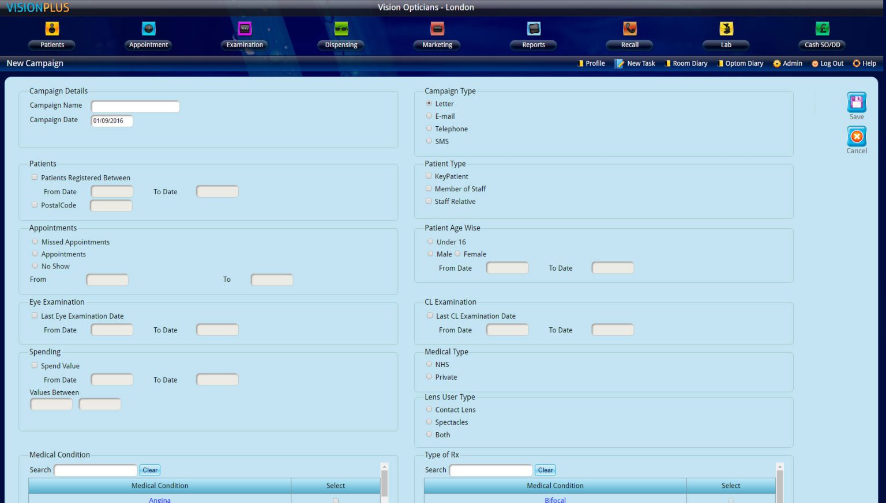Select the E-mail campaign type
This screenshot has height=503, width=886.
coord(429,116)
